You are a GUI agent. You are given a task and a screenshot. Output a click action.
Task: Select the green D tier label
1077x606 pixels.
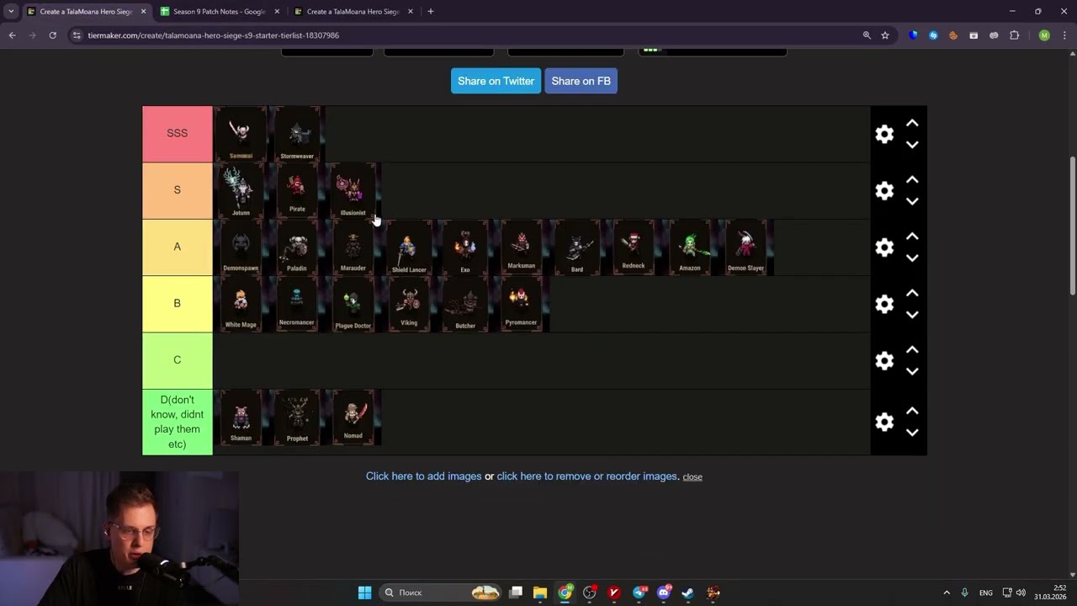pyautogui.click(x=178, y=422)
